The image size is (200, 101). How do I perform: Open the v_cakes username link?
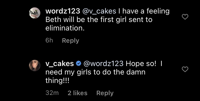[x=60, y=64]
